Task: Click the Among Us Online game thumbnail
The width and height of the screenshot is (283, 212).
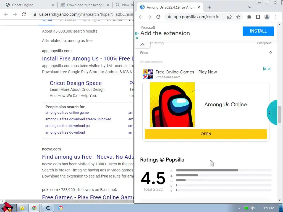Action: (172, 105)
